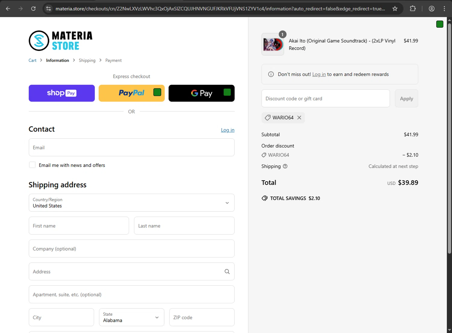Viewport: 452px width, 333px height.
Task: Open the Country/Region dropdown
Action: pyautogui.click(x=132, y=203)
